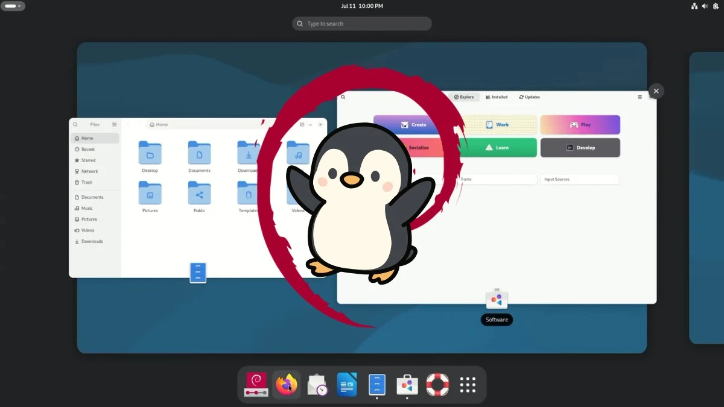This screenshot has width=724, height=407.
Task: Open the Input Sources entry in Software
Action: tap(580, 179)
